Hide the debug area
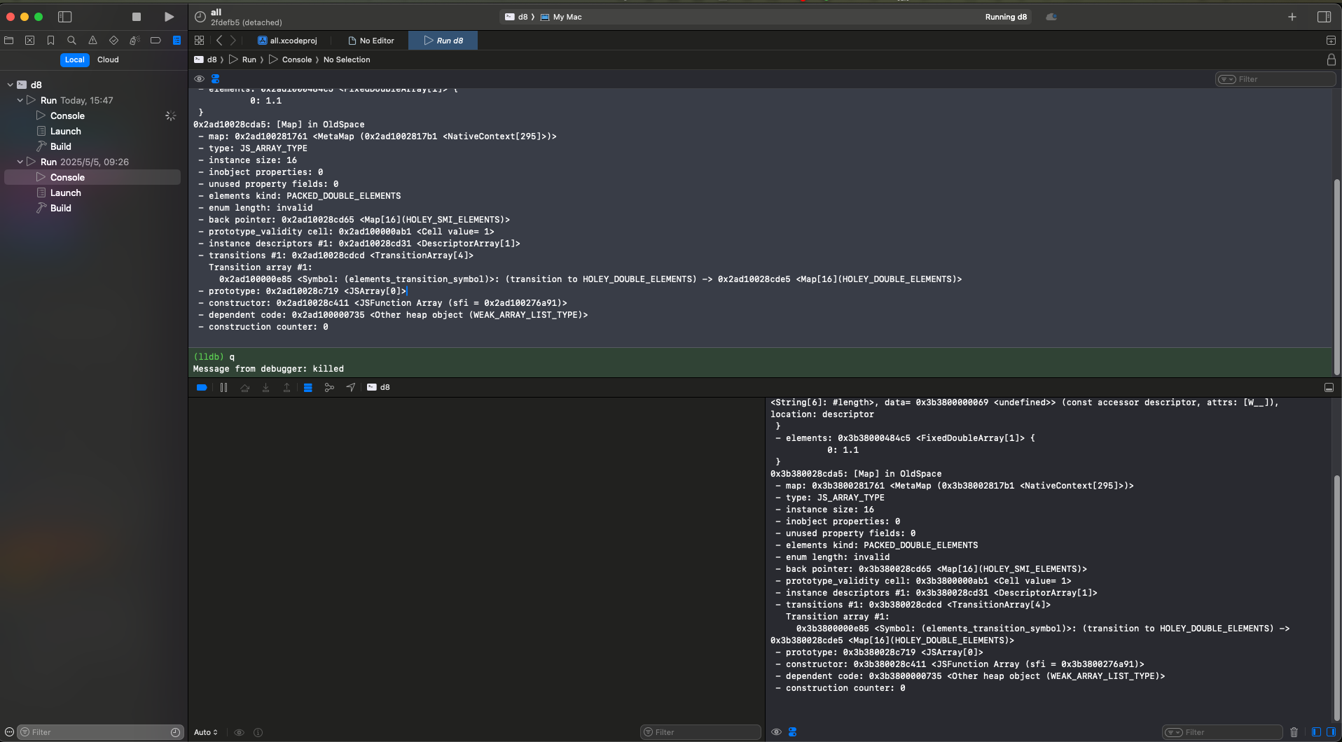The height and width of the screenshot is (742, 1342). coord(1329,387)
